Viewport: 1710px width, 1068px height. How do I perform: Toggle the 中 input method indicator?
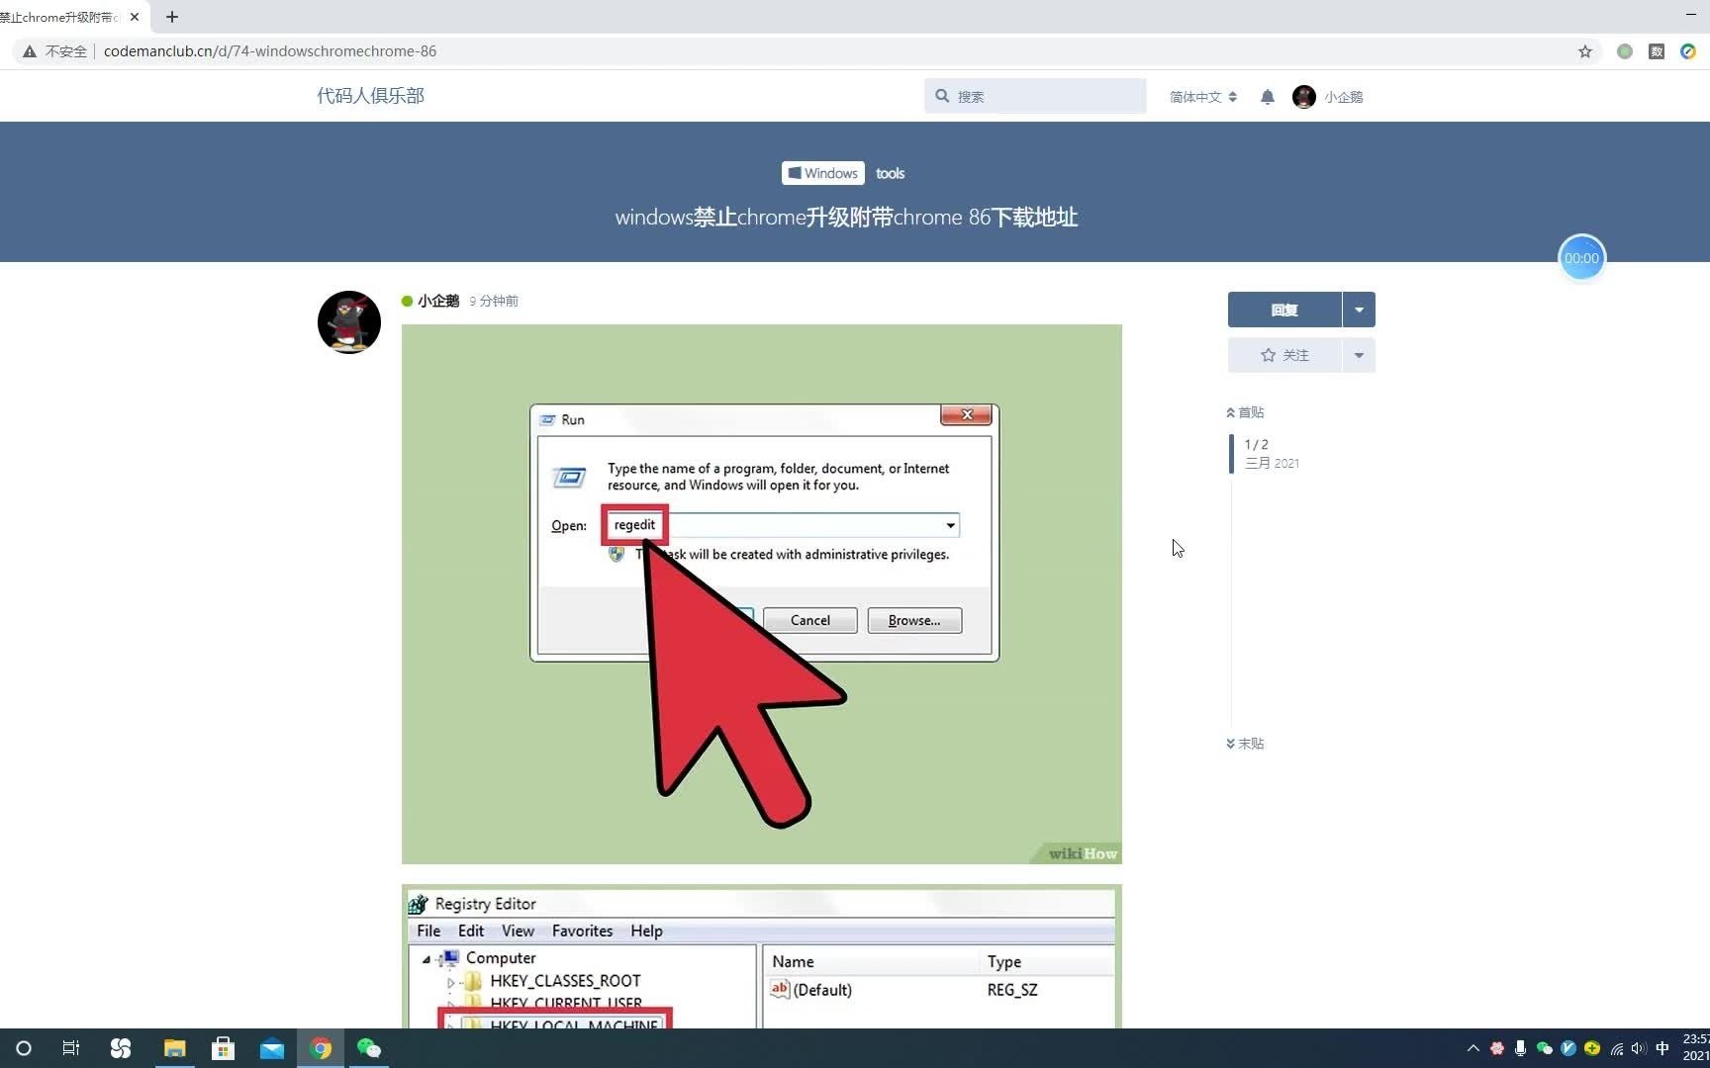(x=1662, y=1048)
